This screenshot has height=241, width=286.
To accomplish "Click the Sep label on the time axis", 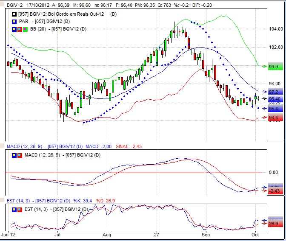I will click(x=206, y=234).
